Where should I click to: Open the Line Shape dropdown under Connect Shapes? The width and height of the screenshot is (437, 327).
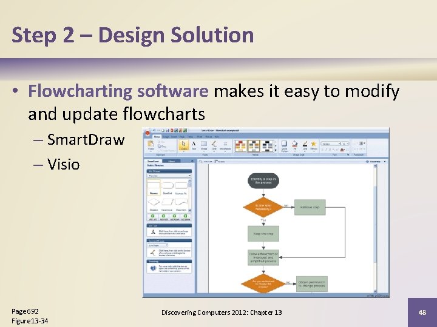click(158, 245)
